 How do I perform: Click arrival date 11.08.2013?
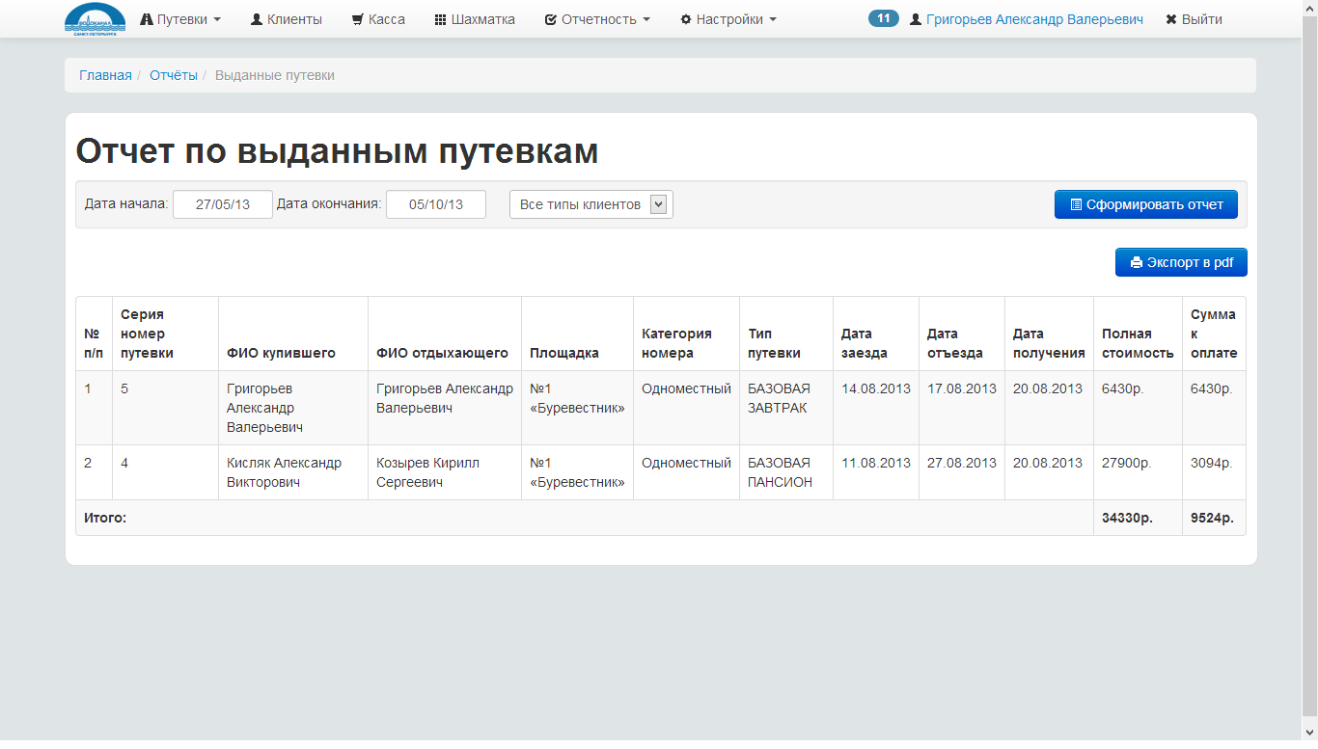click(876, 463)
